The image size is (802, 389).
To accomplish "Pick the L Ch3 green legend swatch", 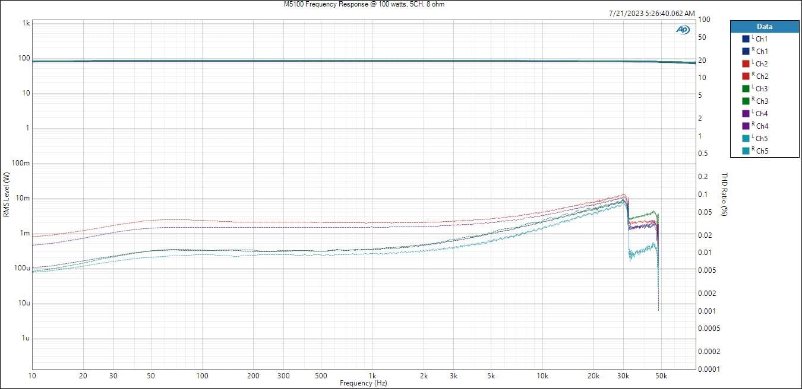I will [x=746, y=89].
